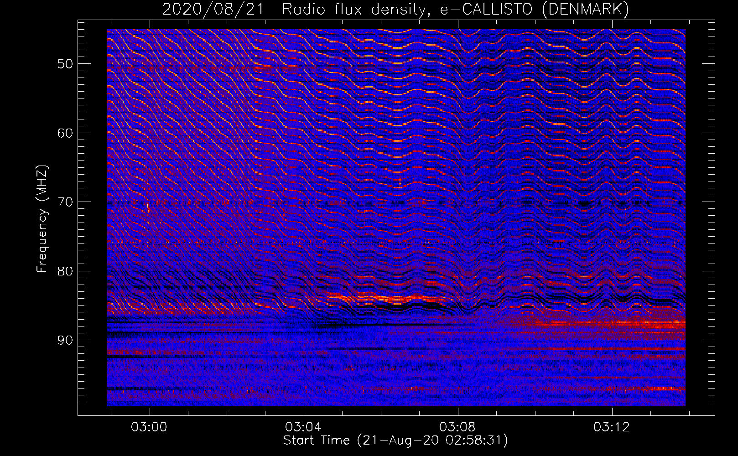Click the 03:12 time tick label
The height and width of the screenshot is (456, 738).
pos(612,427)
